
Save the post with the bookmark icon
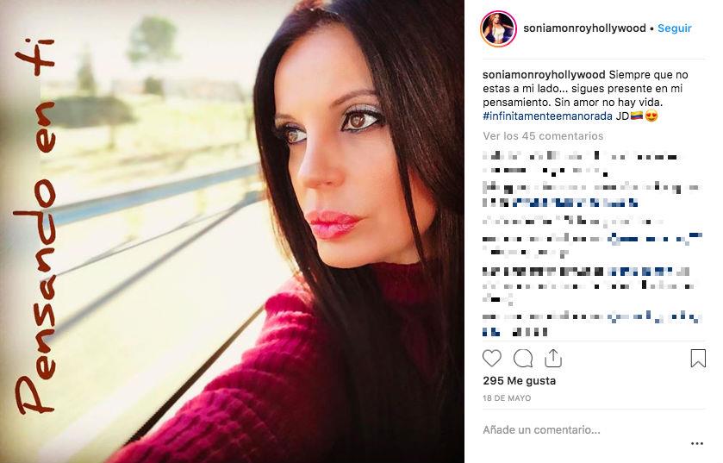point(698,359)
